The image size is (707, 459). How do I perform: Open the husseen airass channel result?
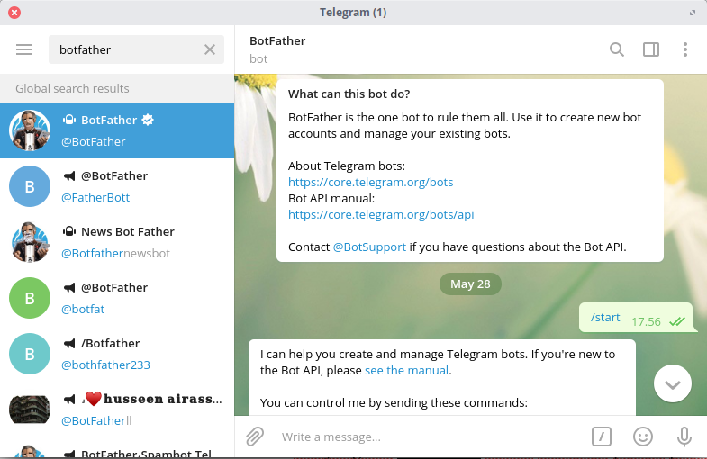pyautogui.click(x=117, y=409)
